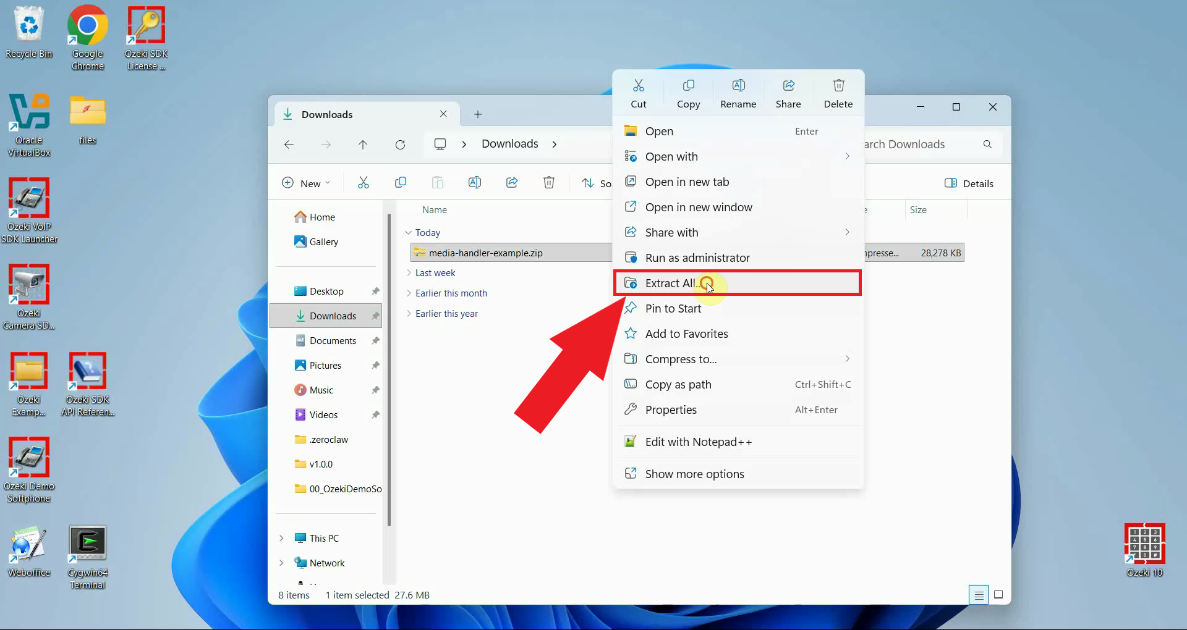
Task: Click the Up directory arrow
Action: click(363, 144)
